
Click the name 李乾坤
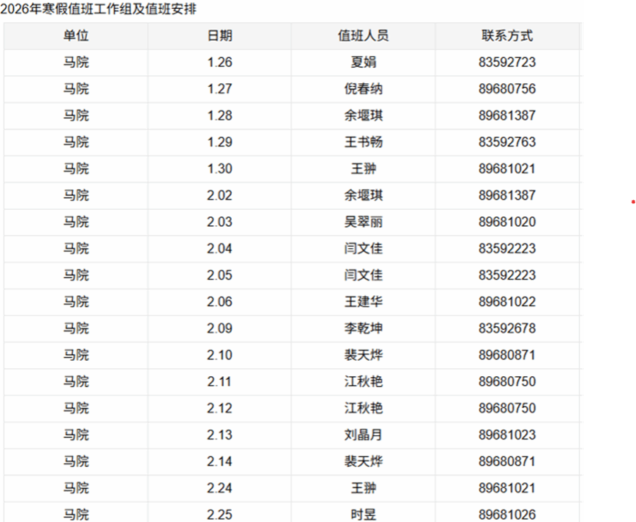363,328
